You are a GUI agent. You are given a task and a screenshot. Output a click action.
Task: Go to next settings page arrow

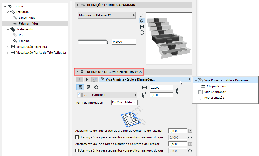point(87,79)
